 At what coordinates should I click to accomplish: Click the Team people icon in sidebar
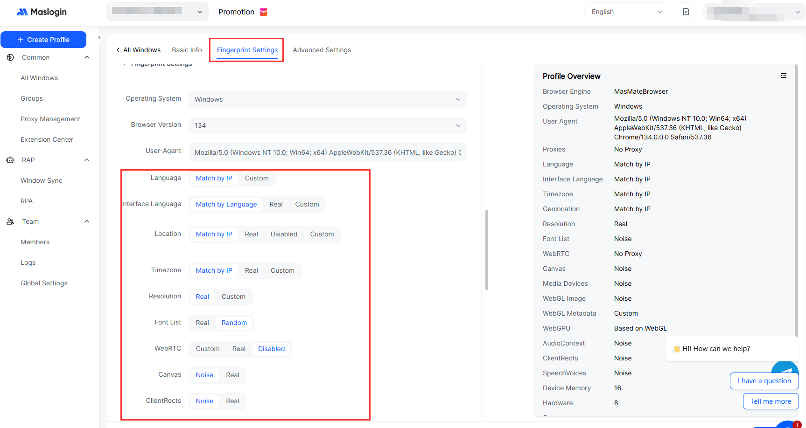(x=10, y=221)
